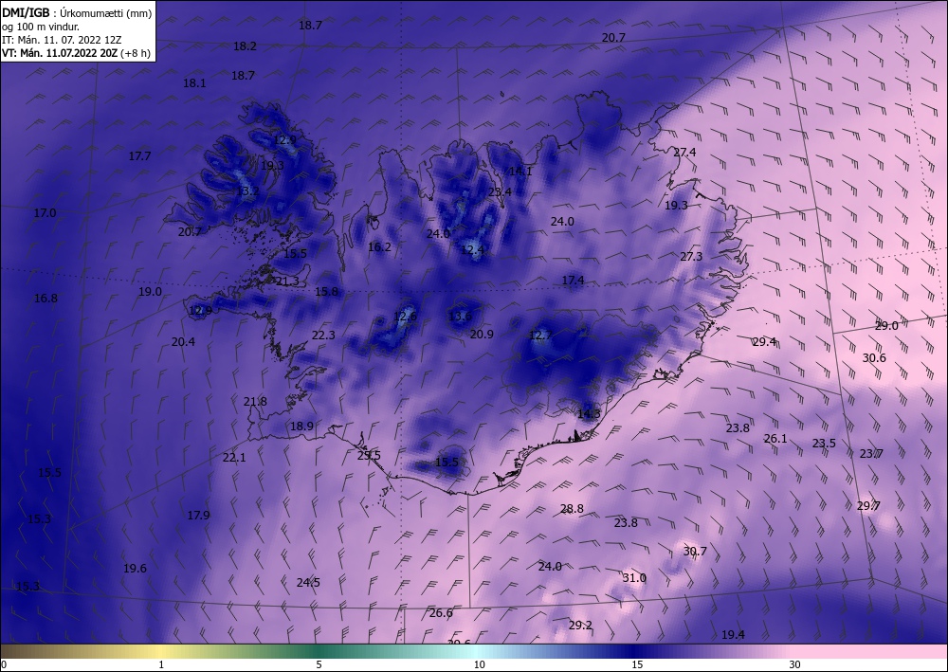The image size is (948, 672).
Task: Click the 12.4 value label
Action: [x=473, y=249]
